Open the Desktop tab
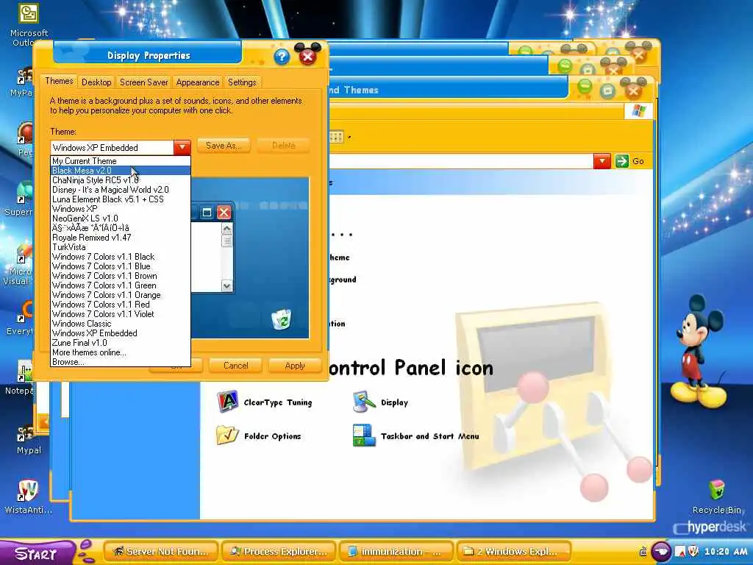 [96, 82]
